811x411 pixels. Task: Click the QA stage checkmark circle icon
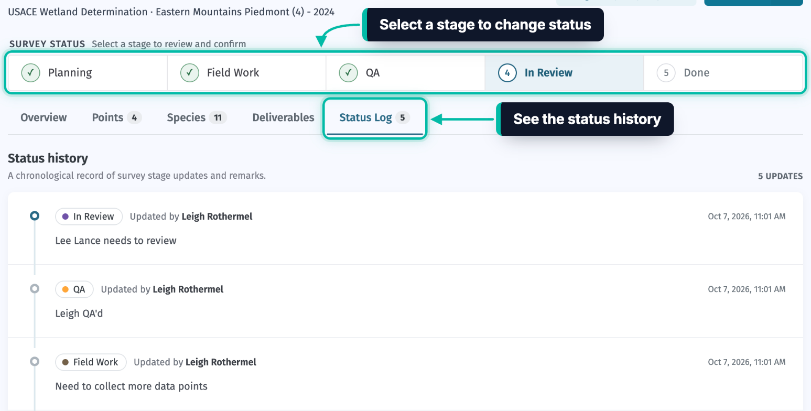click(348, 73)
